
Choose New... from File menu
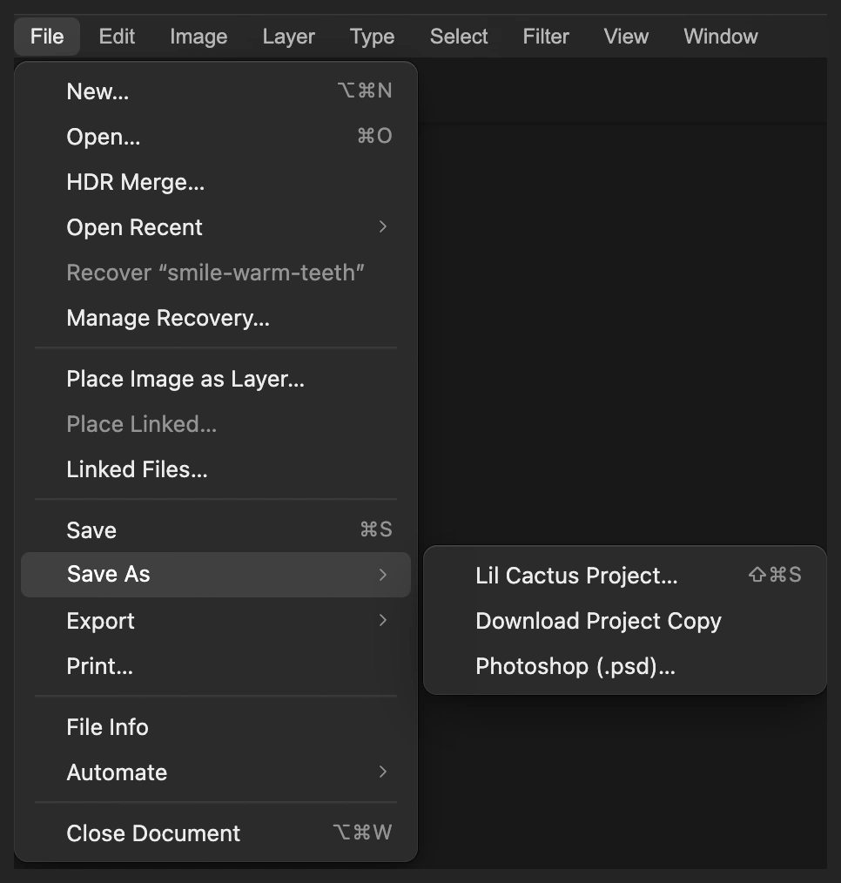[216, 91]
